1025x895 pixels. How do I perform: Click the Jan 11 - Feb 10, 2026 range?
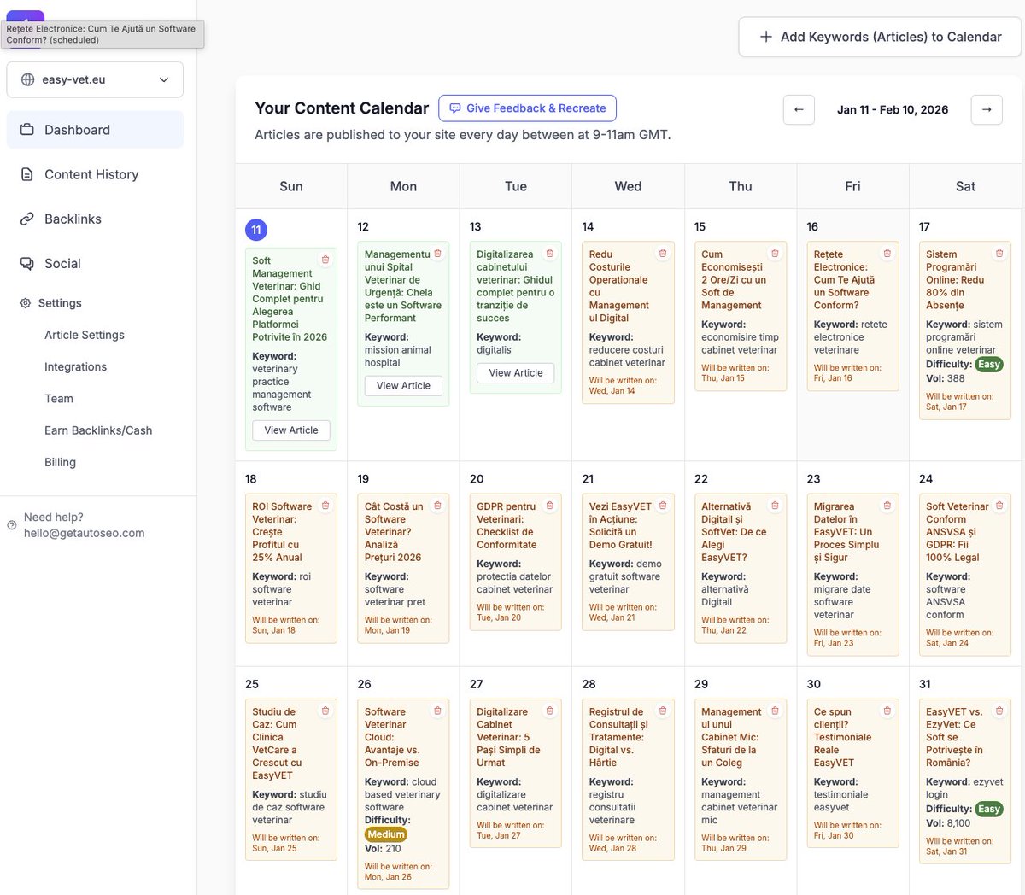coord(893,109)
